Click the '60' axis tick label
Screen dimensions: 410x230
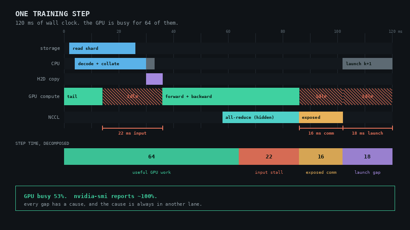228,32
